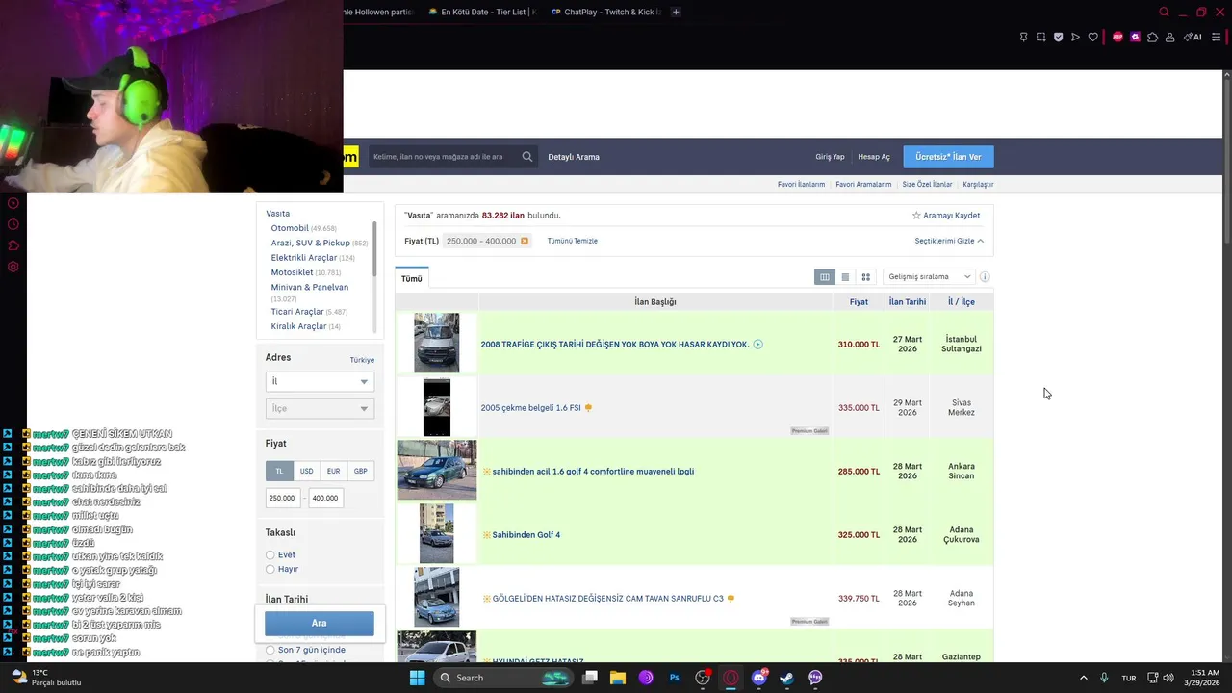Click the search magnifier icon in site searchbar
This screenshot has width=1232, height=693.
coord(527,157)
